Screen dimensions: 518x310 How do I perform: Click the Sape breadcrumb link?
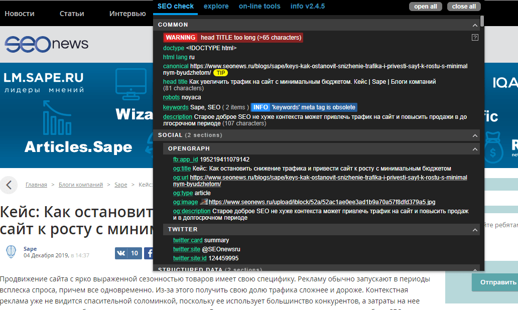121,185
